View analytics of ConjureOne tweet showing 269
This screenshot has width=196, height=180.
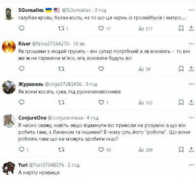tap(146, 150)
